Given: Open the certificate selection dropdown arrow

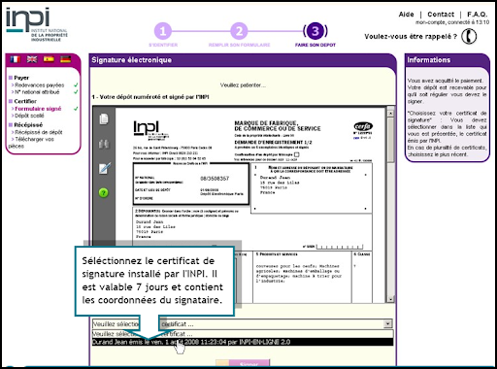Looking at the screenshot, I should [x=387, y=323].
